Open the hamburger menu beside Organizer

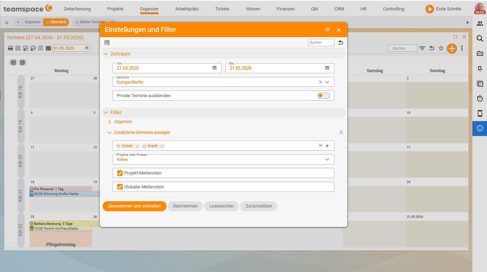18,22
